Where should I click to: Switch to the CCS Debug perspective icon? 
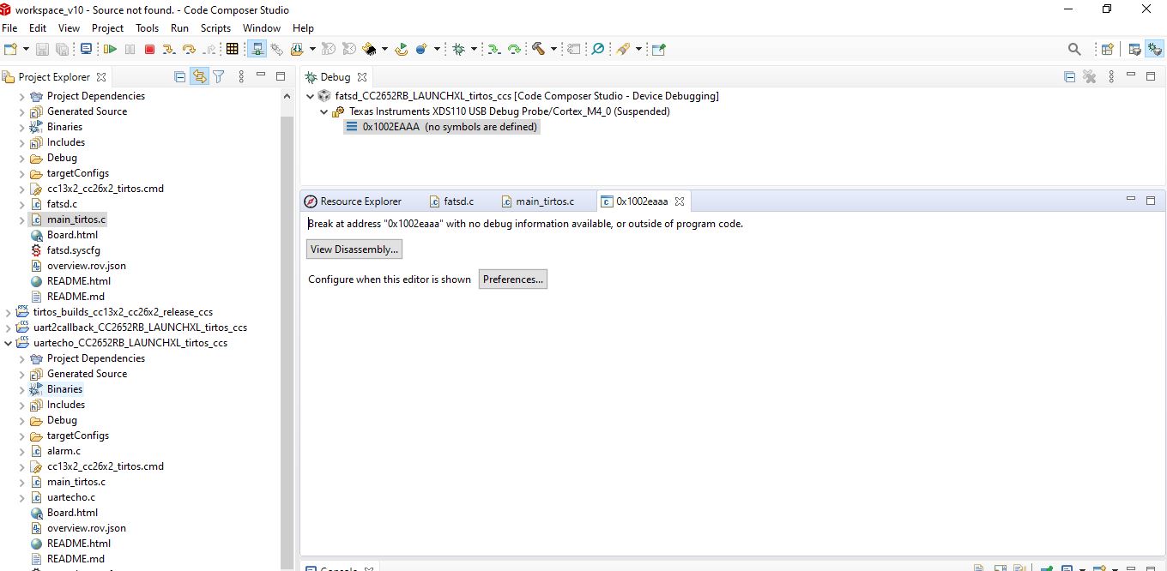tap(1154, 49)
